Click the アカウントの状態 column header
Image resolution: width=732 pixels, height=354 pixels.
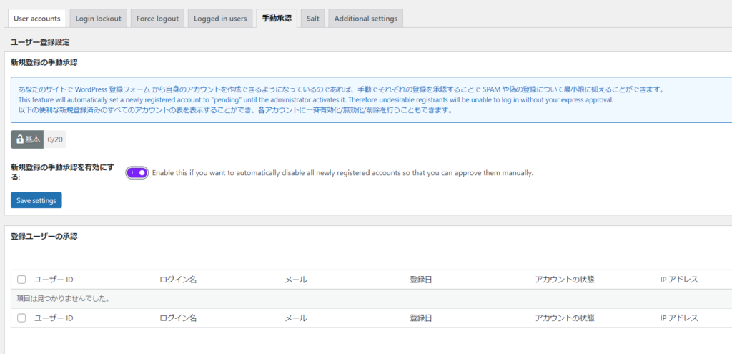pyautogui.click(x=564, y=280)
